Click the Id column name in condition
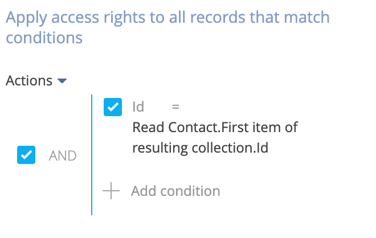This screenshot has height=238, width=376. click(x=138, y=107)
